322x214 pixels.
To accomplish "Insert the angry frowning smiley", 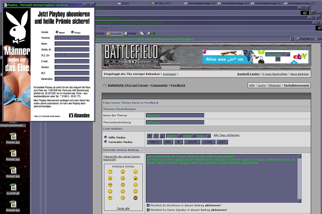I will 123,191.
